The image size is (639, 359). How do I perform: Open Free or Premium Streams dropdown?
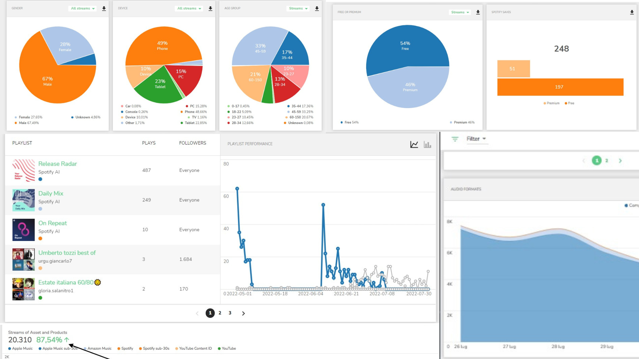click(460, 12)
